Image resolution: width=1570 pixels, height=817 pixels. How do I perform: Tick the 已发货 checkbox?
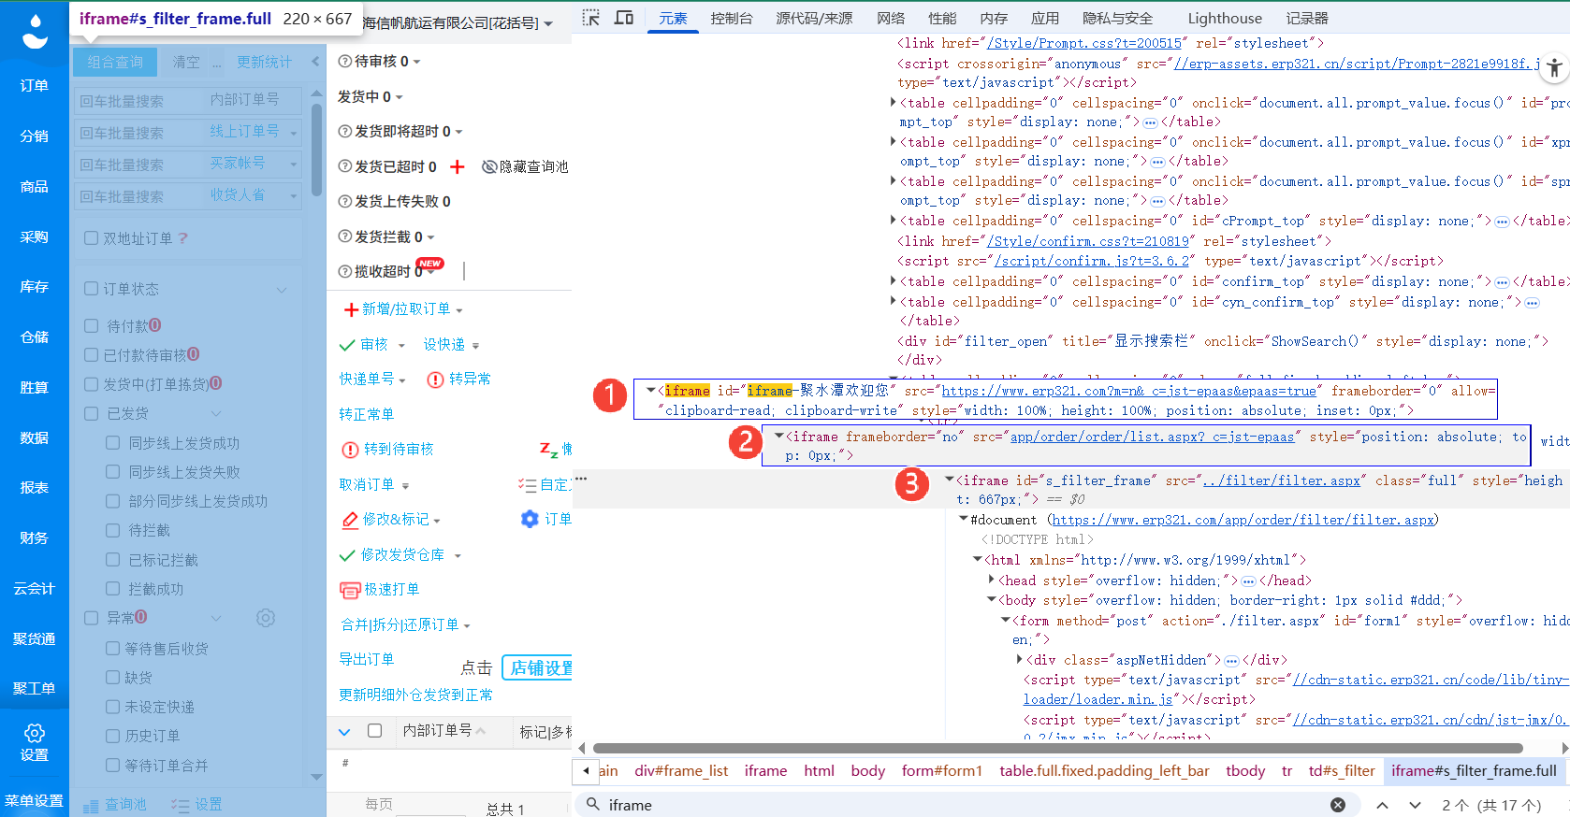tap(92, 413)
